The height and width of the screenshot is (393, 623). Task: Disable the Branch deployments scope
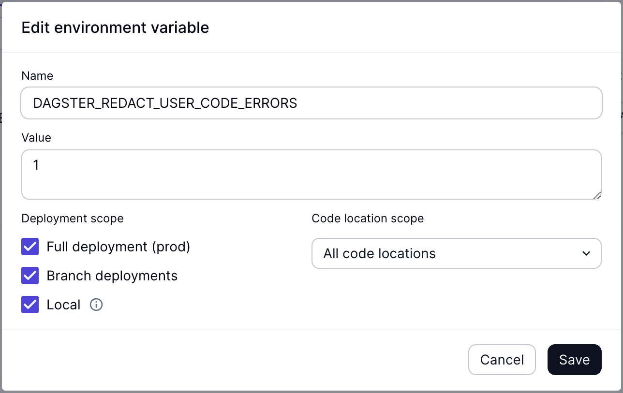click(30, 276)
